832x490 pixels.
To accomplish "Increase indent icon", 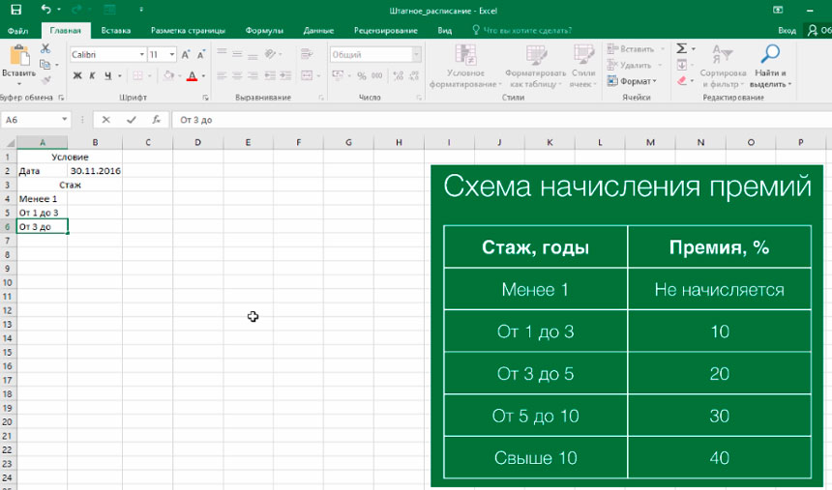I will click(x=286, y=75).
